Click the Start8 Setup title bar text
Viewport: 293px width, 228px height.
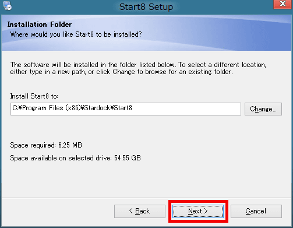(146, 7)
